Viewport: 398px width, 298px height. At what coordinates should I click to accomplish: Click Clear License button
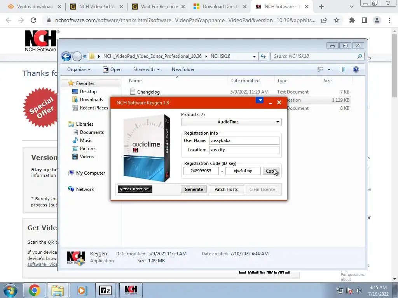pyautogui.click(x=262, y=189)
